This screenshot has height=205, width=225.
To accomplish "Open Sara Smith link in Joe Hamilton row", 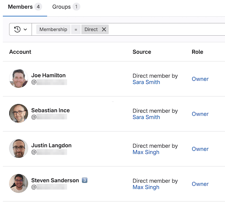I will pyautogui.click(x=146, y=82).
